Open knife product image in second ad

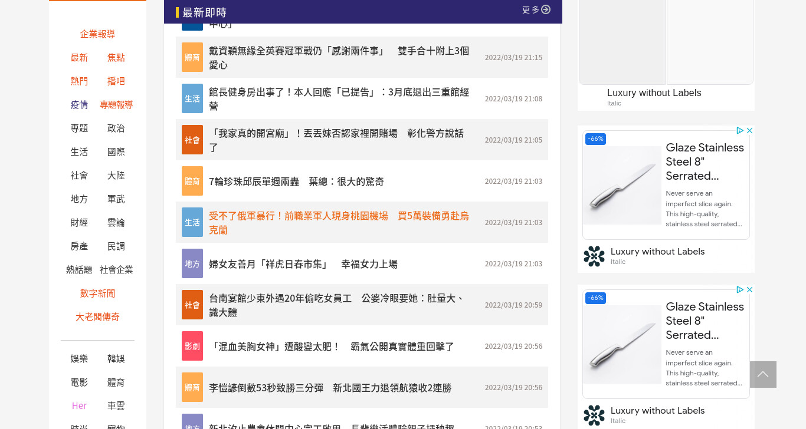click(x=622, y=344)
